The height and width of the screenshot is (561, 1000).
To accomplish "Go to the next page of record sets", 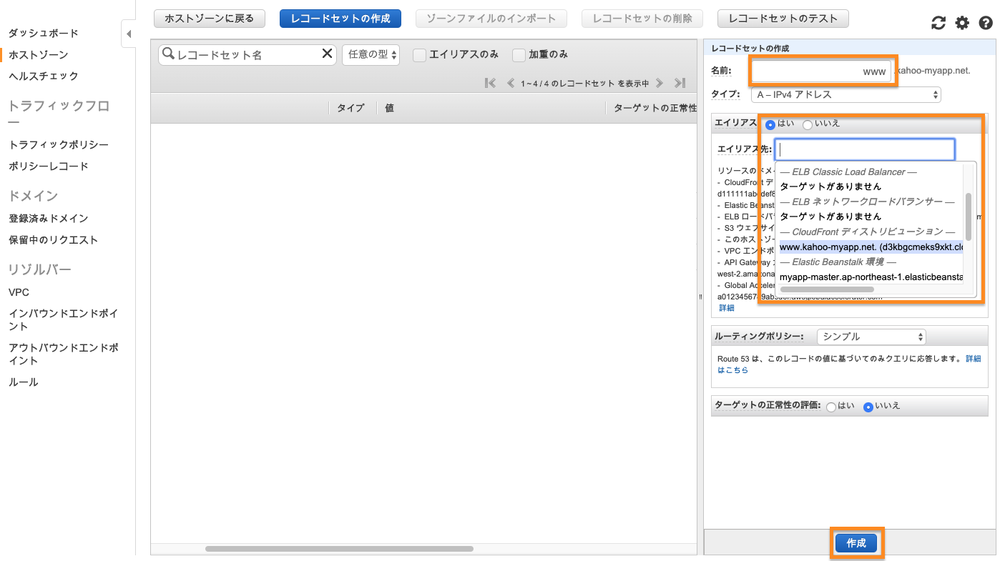I will pyautogui.click(x=660, y=83).
